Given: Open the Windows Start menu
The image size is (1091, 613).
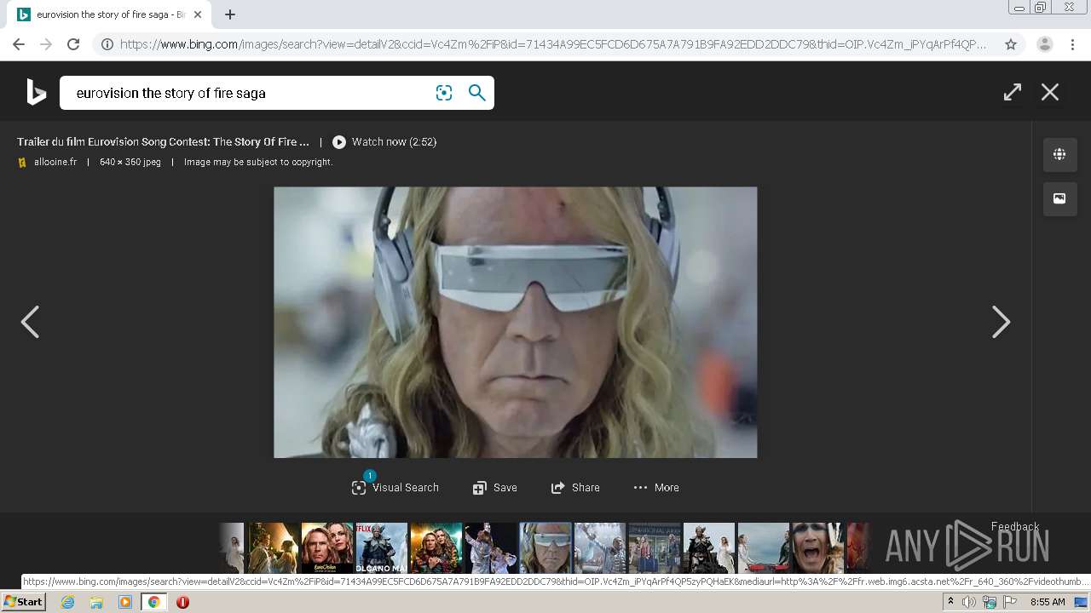Looking at the screenshot, I should (x=23, y=602).
